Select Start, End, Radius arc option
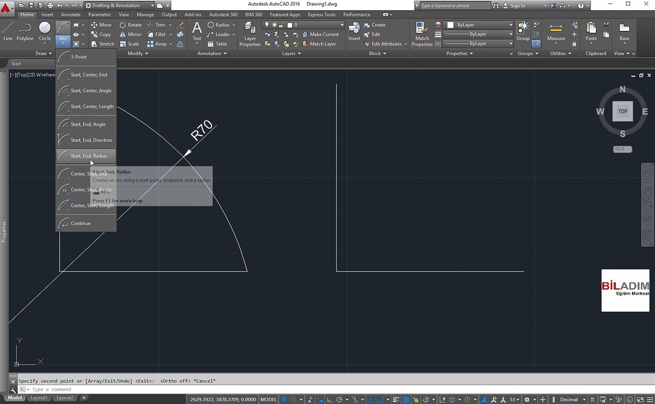This screenshot has width=655, height=404. tap(86, 156)
